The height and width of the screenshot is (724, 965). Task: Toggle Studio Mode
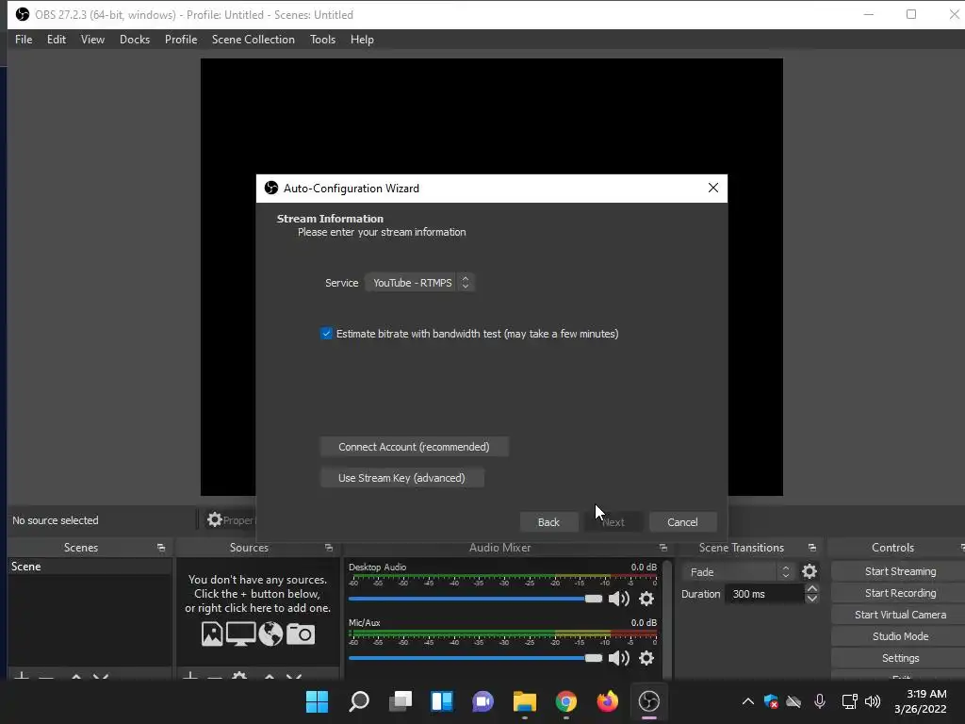[900, 636]
